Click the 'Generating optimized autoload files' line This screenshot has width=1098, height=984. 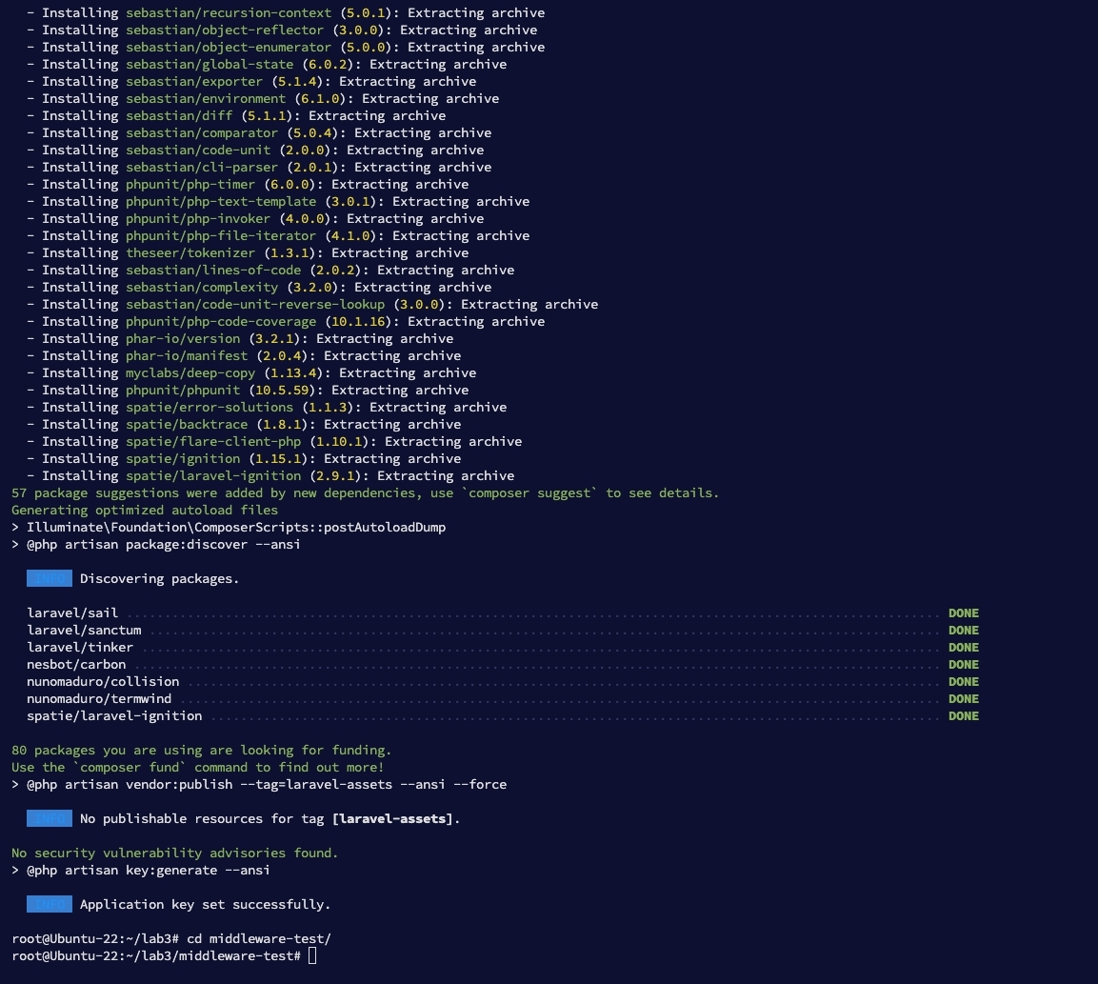pos(145,510)
